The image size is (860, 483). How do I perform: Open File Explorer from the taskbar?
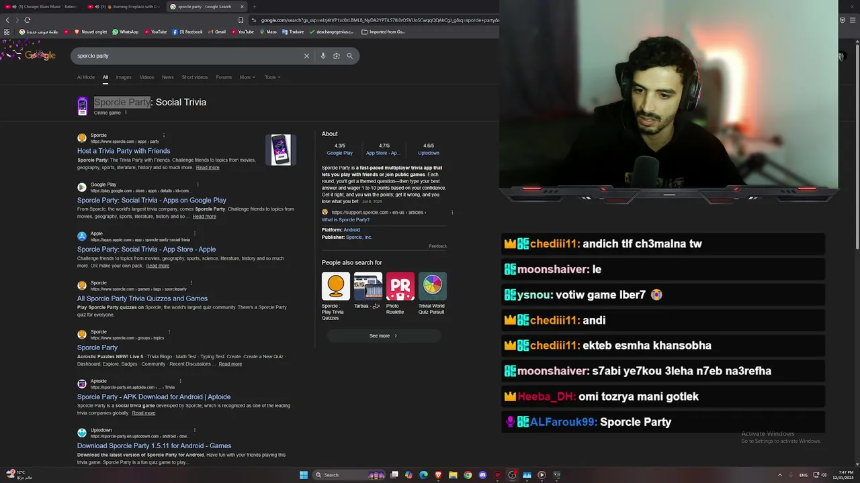(x=453, y=475)
